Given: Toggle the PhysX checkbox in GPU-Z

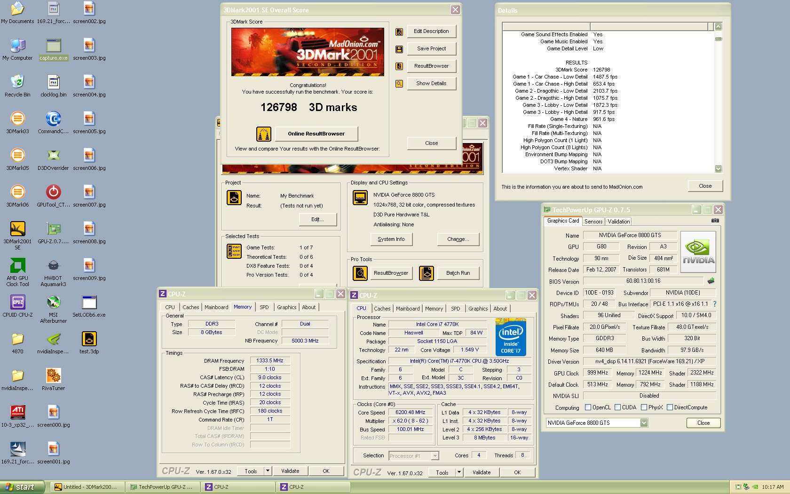Looking at the screenshot, I should [x=644, y=407].
